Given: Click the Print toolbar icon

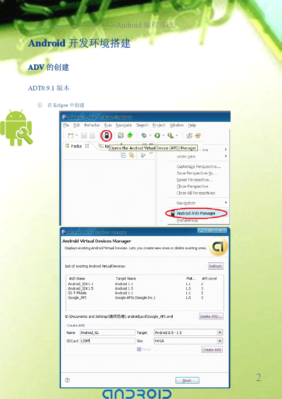Looking at the screenshot, I should pyautogui.click(x=92, y=136).
